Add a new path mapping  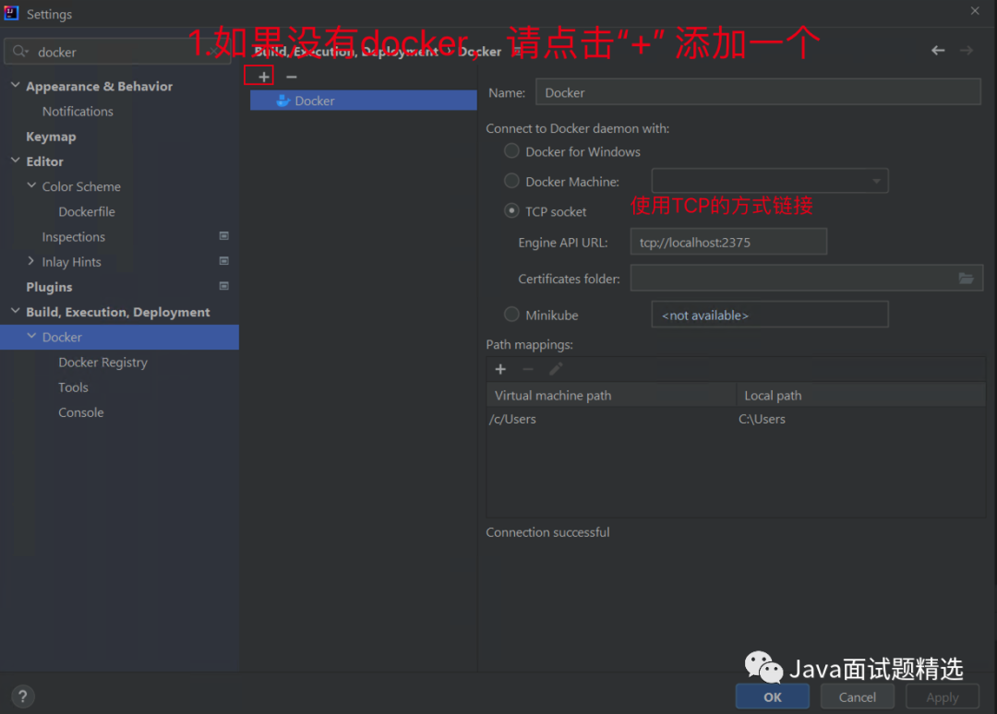point(500,369)
